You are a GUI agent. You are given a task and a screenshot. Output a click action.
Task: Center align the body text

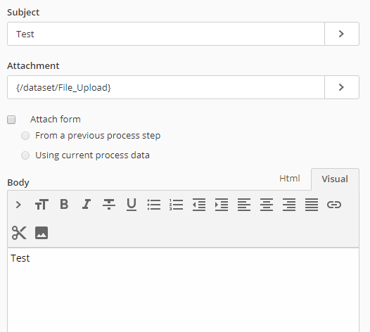click(267, 205)
